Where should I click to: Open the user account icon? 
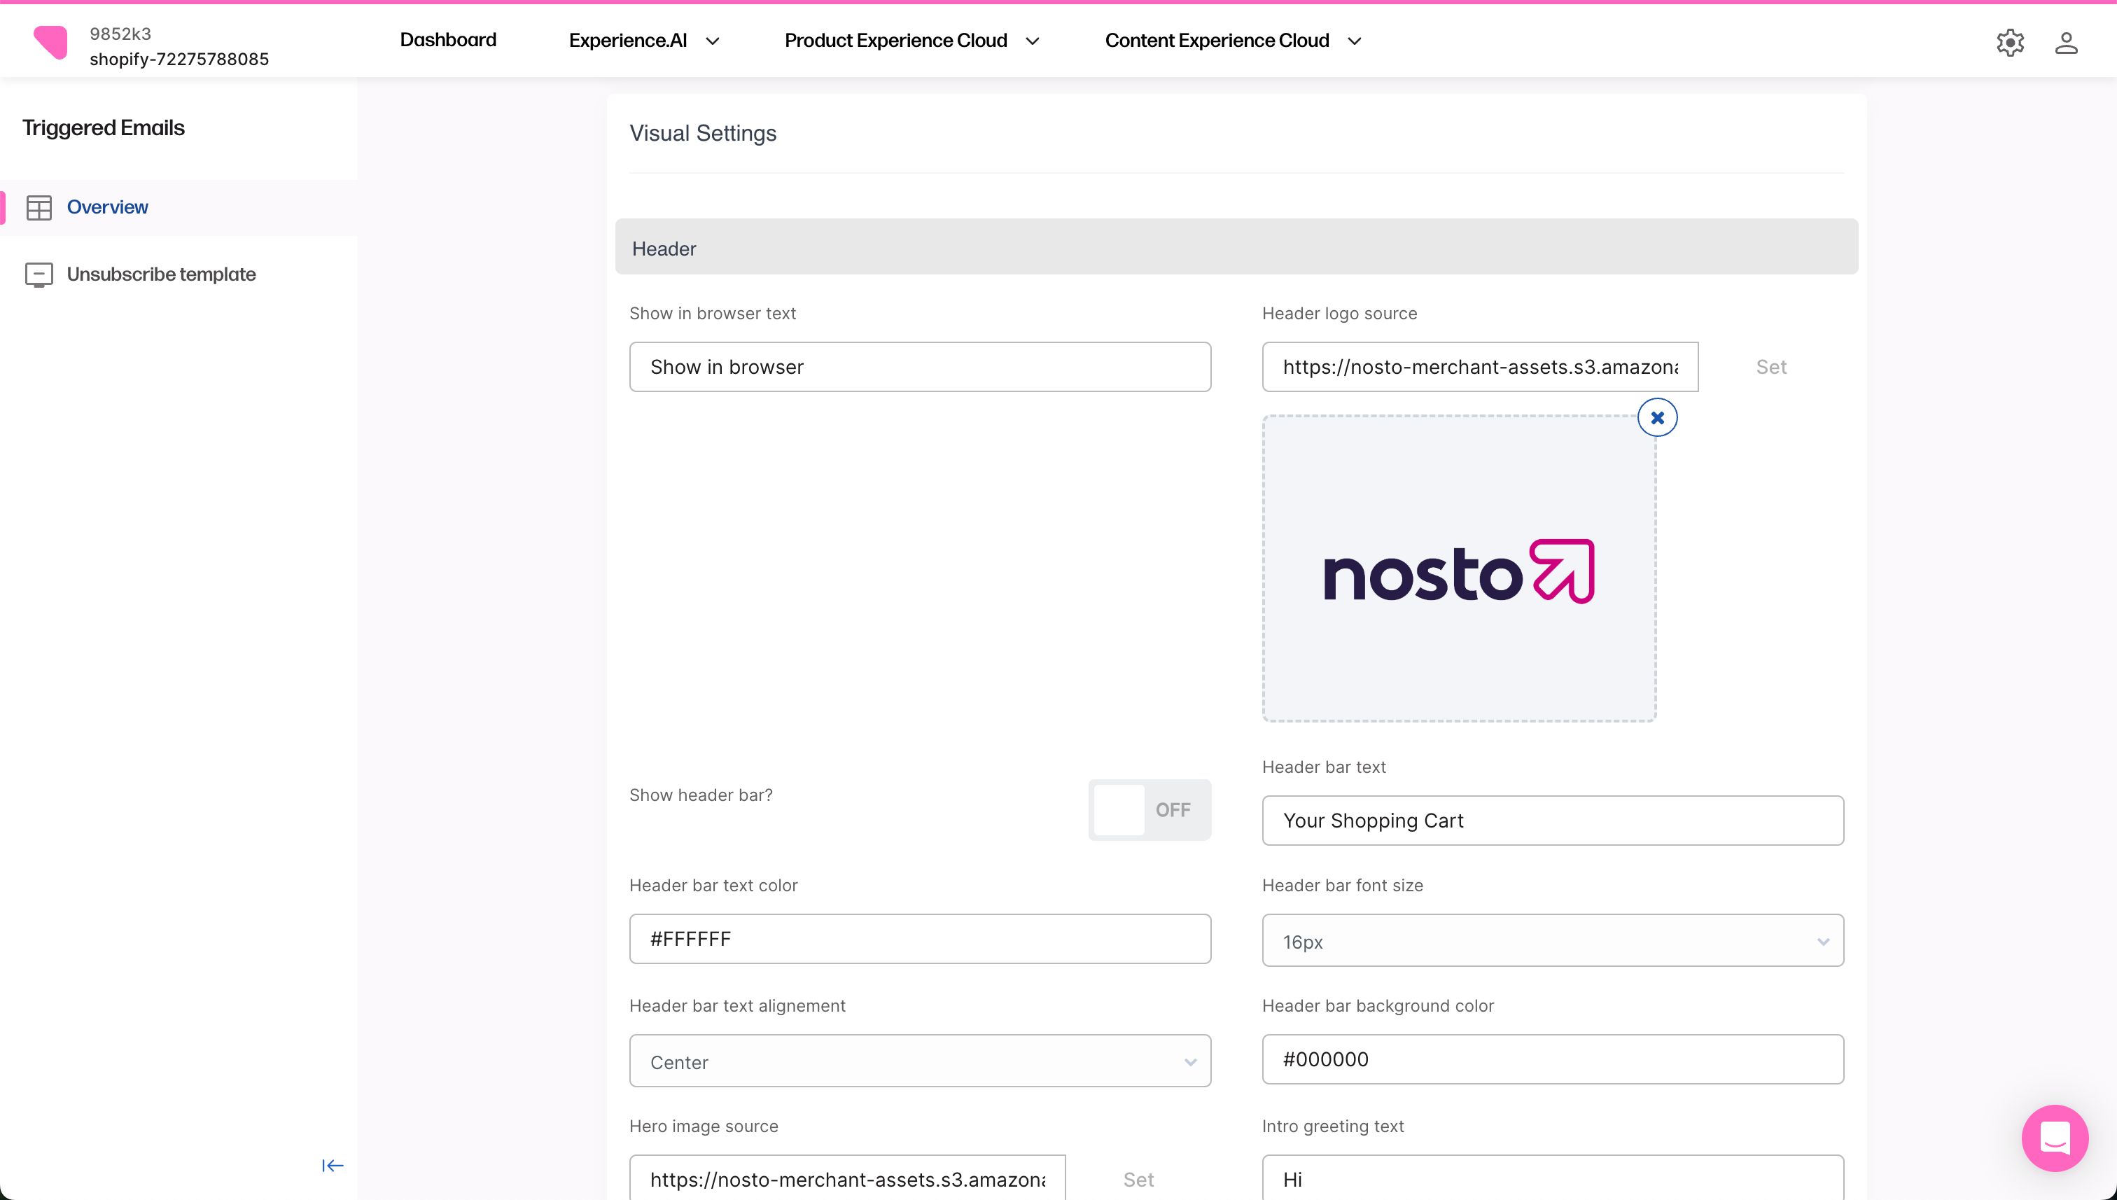[x=2066, y=42]
